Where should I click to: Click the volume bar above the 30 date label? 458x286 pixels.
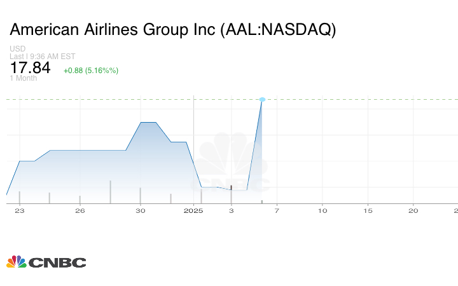pyautogui.click(x=141, y=195)
